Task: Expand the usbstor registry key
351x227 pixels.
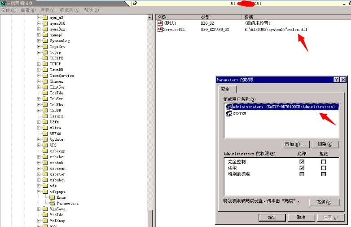Action: 39,174
